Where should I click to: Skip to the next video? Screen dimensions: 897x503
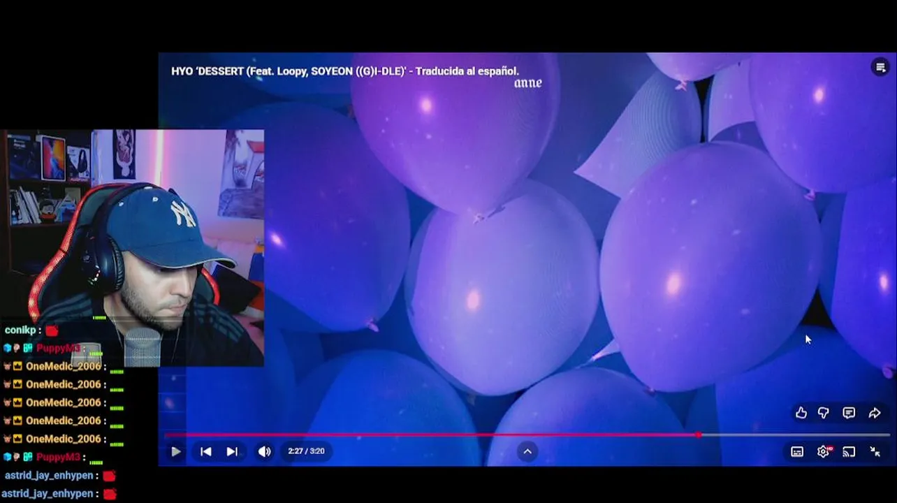(x=232, y=451)
